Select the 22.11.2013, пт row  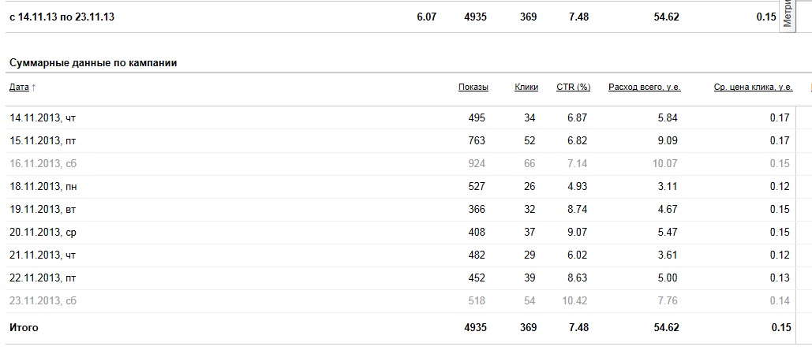pyautogui.click(x=400, y=278)
